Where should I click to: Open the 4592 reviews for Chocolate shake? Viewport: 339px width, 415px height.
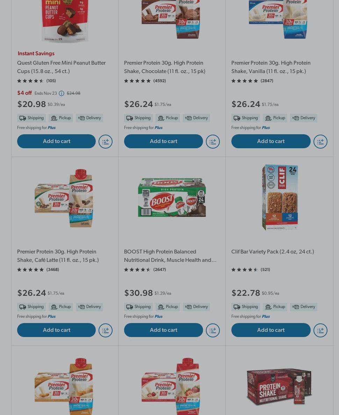(159, 81)
